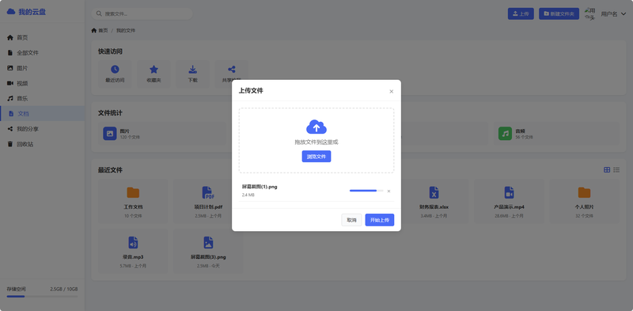Click upload progress bar of 屏幕截图(1).png
Image resolution: width=633 pixels, height=311 pixels.
pos(366,191)
